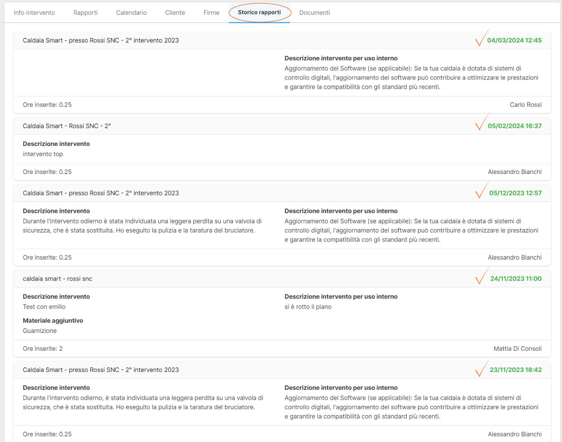This screenshot has width=562, height=442.
Task: Click technician name Mattia Di Consoli
Action: coord(517,348)
